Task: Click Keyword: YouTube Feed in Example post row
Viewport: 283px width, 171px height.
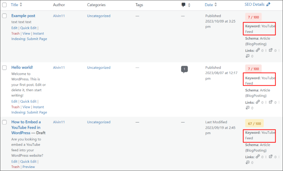Action: [x=260, y=29]
